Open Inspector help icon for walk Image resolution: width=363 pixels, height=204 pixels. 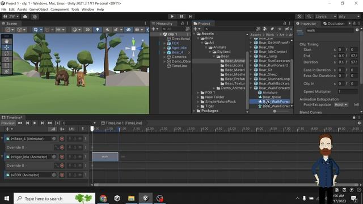pos(357,30)
